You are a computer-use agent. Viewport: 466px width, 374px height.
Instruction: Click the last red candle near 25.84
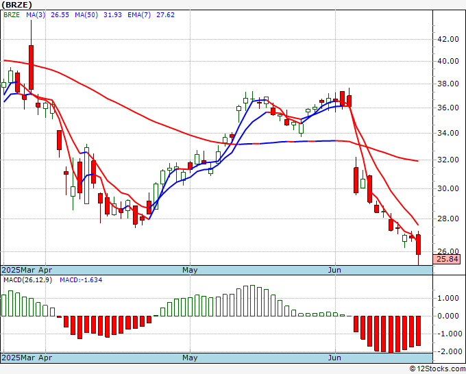click(x=419, y=245)
